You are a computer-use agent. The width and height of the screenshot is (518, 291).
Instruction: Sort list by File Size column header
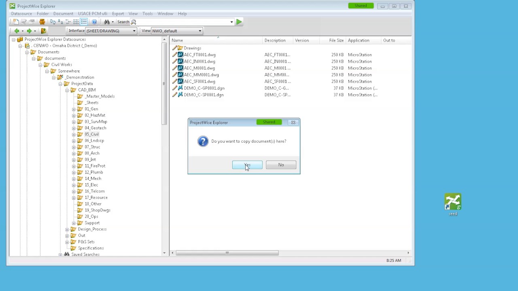pos(333,40)
